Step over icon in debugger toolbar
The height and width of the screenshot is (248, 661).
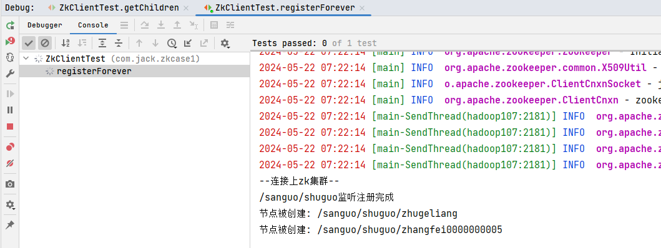point(145,26)
